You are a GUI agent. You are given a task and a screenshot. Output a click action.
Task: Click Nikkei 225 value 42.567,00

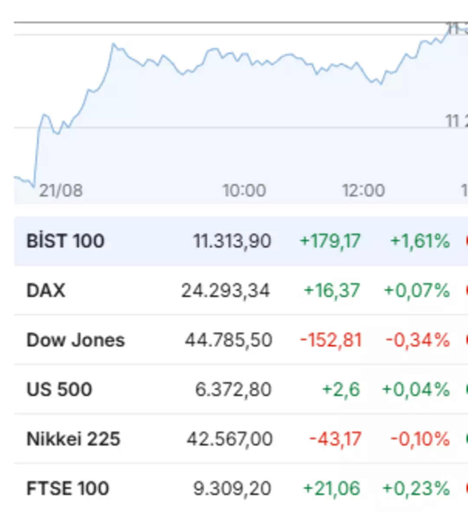coord(230,439)
